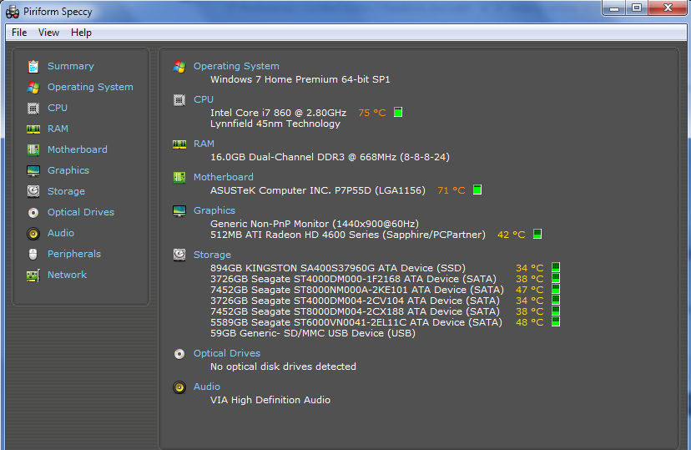Click the Optical Drives disc sidebar icon

click(33, 212)
